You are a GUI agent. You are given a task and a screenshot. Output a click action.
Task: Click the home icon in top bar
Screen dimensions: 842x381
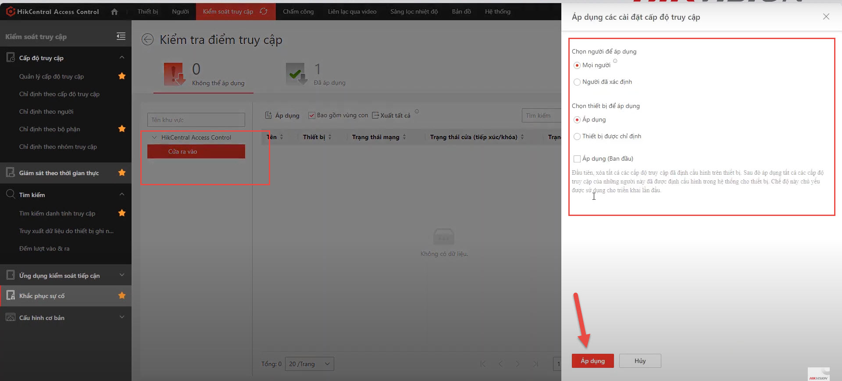tap(114, 12)
